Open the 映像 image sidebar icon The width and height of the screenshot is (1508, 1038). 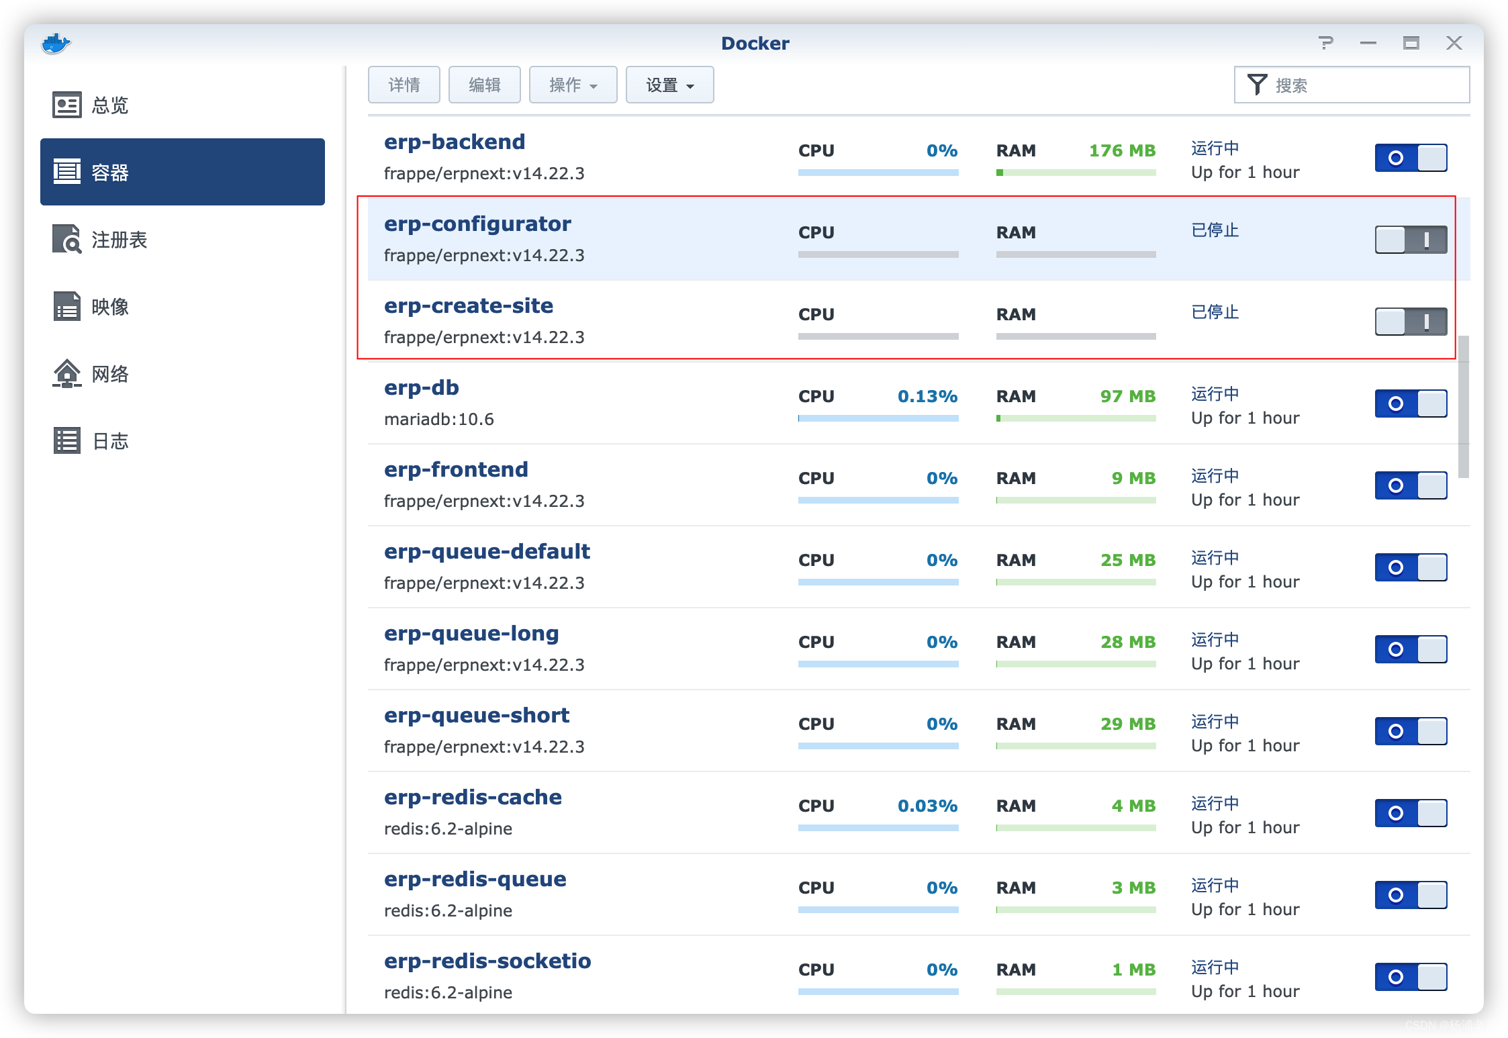[x=67, y=307]
